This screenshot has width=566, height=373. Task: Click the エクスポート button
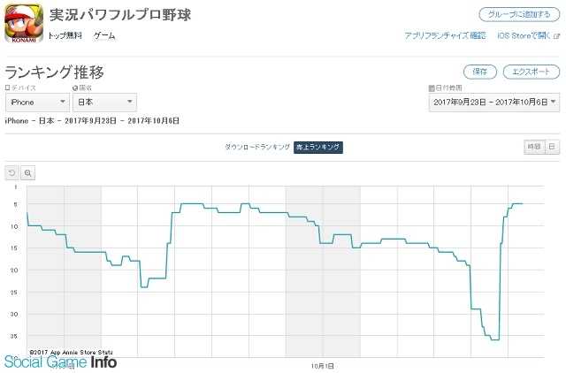[x=531, y=72]
